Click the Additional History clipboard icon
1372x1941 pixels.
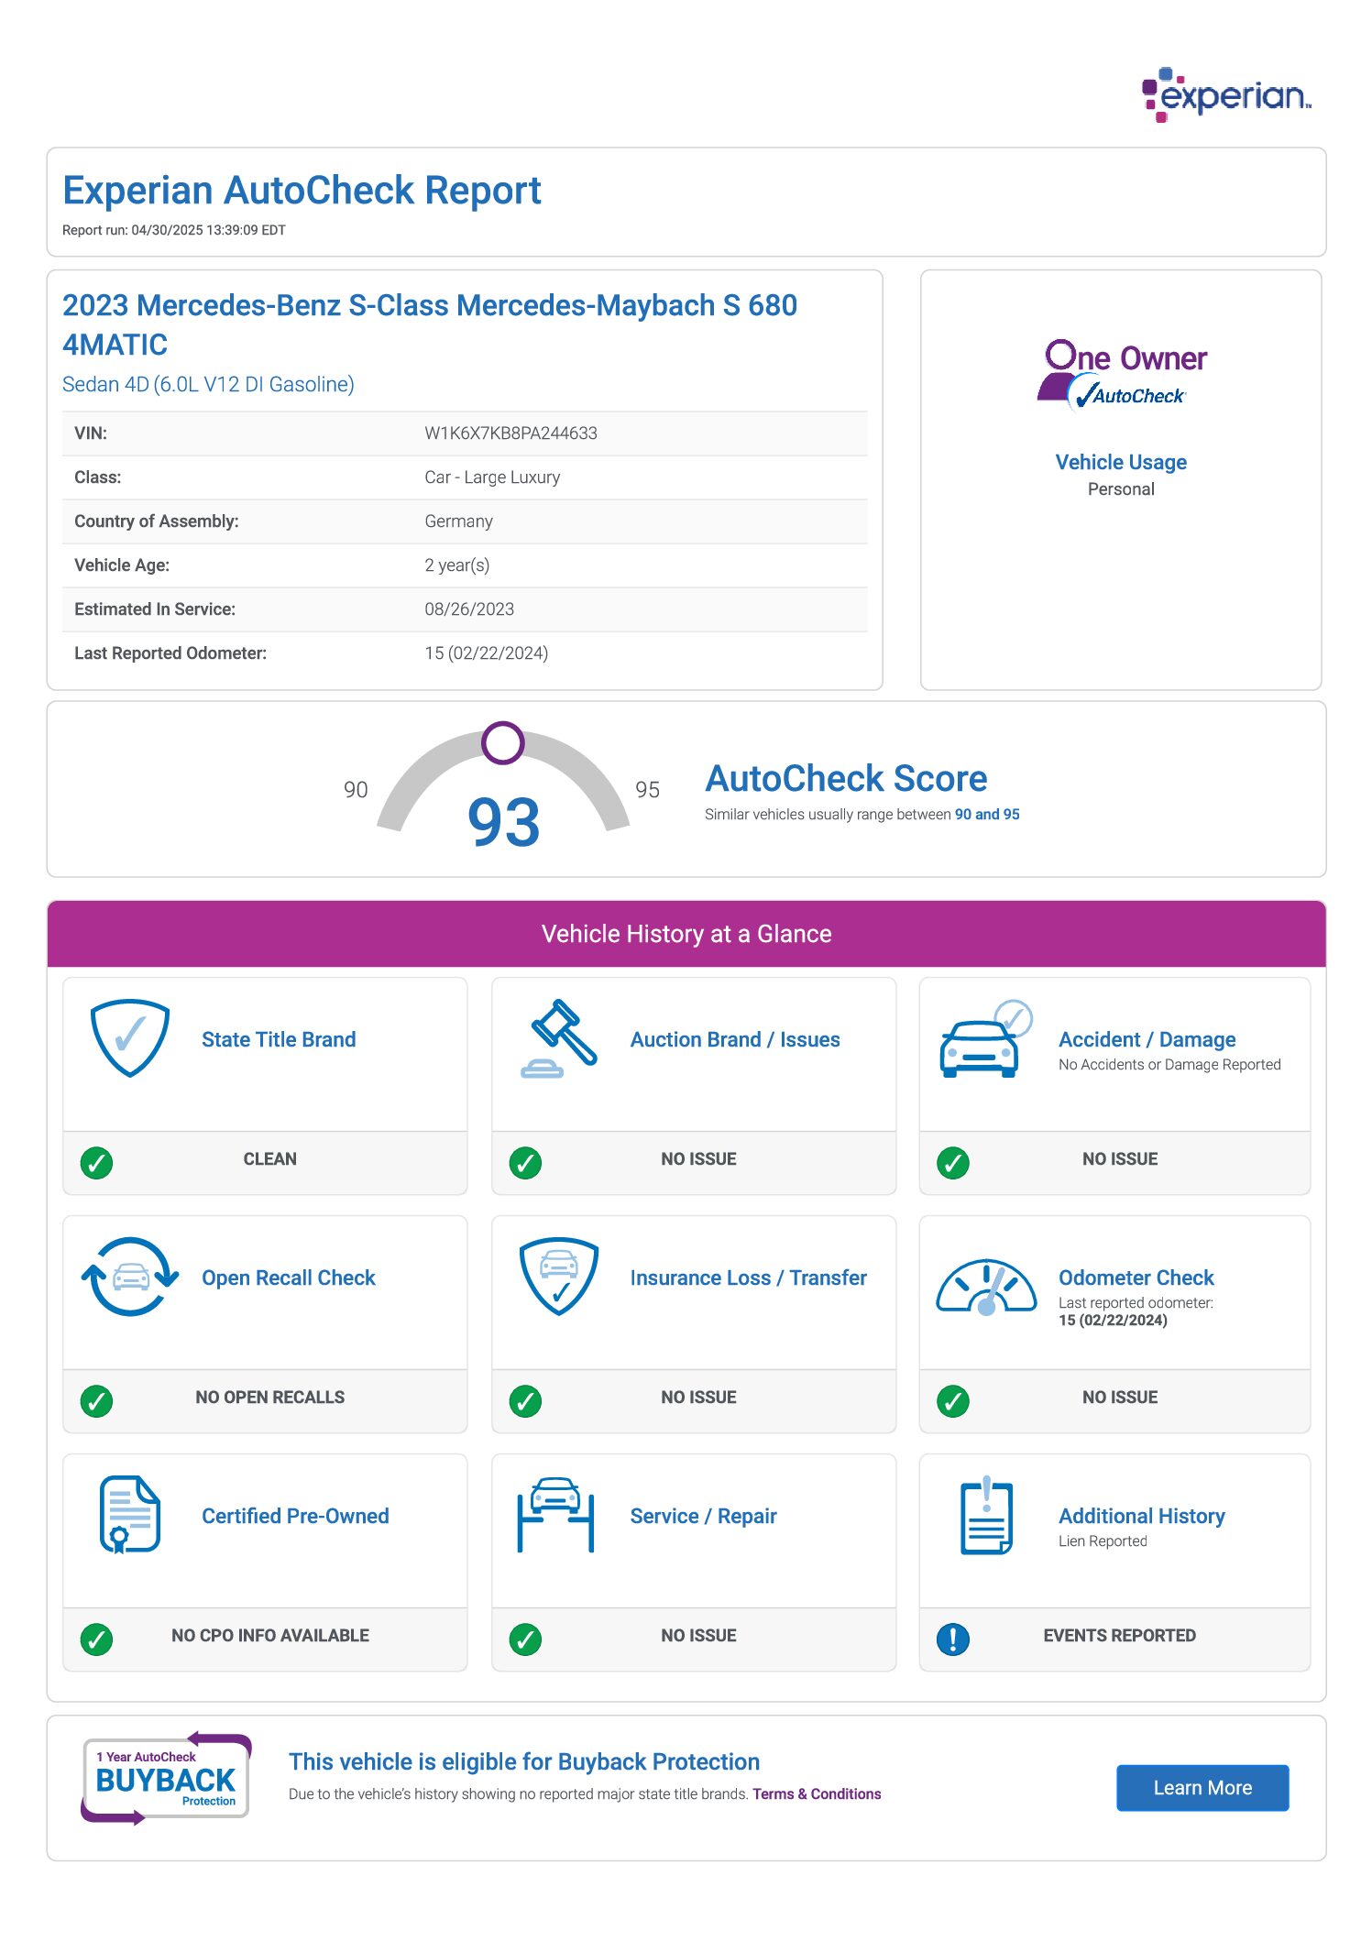[986, 1515]
